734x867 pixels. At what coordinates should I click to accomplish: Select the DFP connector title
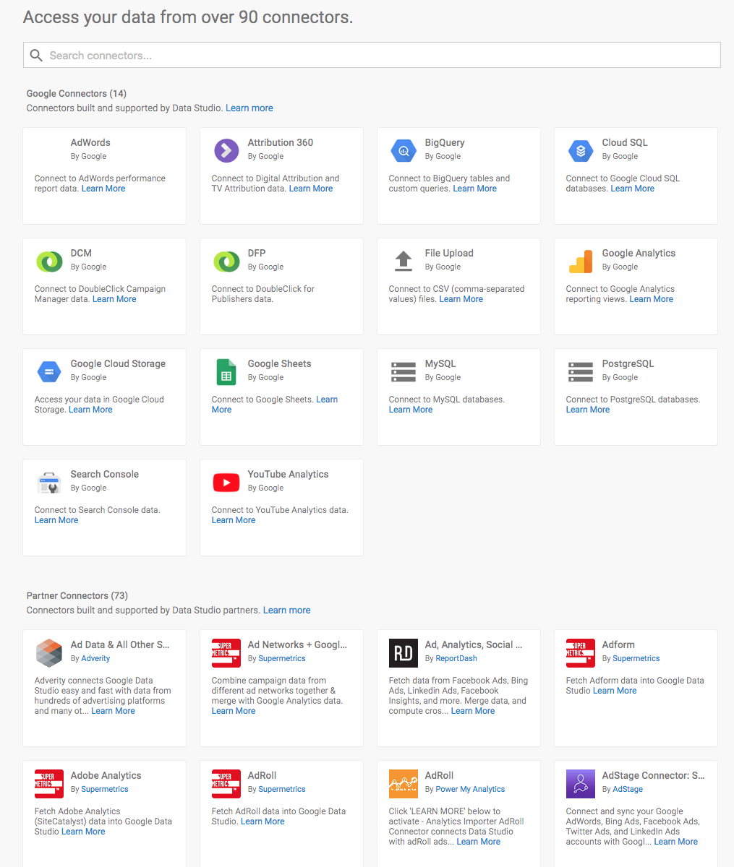pyautogui.click(x=257, y=253)
